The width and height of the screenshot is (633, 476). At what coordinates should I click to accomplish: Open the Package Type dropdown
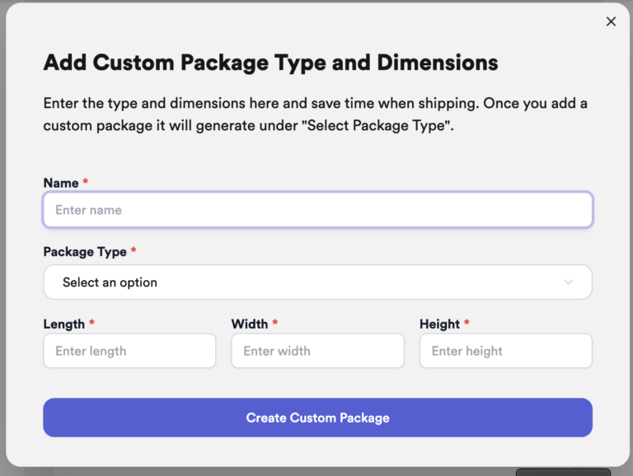[x=317, y=282]
